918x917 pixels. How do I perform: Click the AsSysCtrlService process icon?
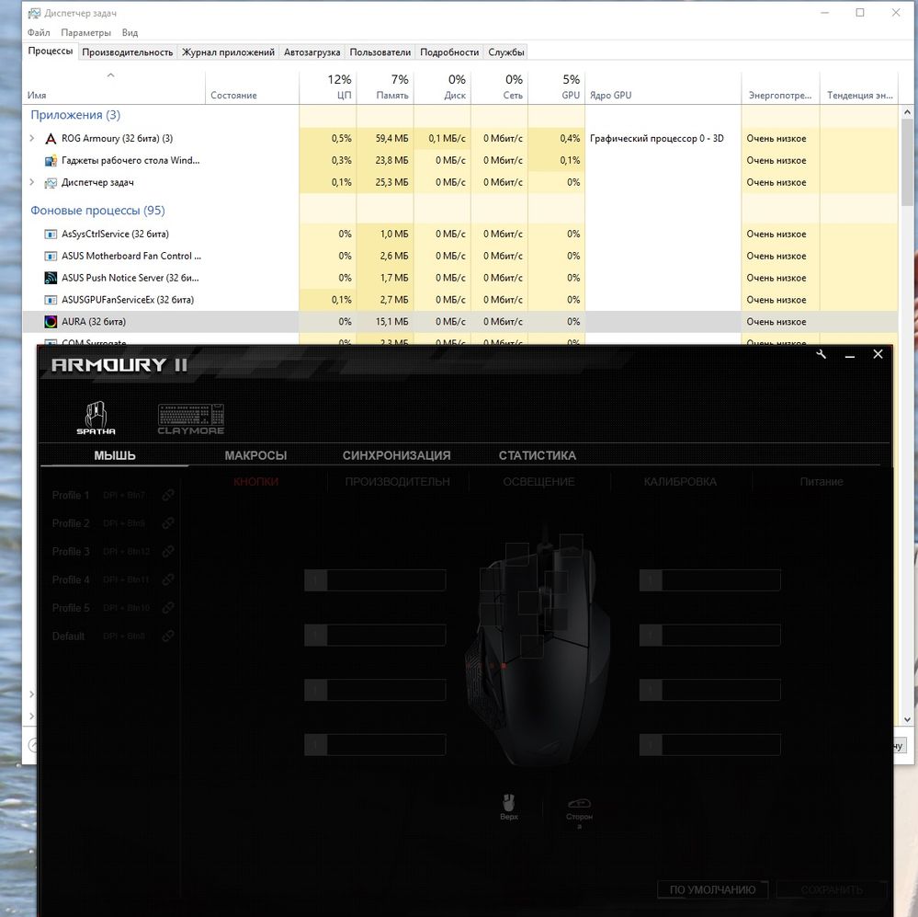pos(51,235)
